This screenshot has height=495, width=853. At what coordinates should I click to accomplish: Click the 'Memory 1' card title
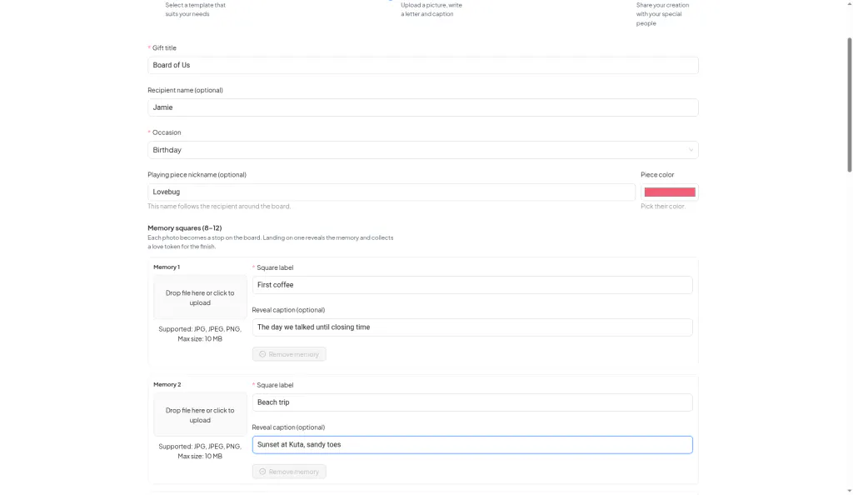click(x=167, y=267)
